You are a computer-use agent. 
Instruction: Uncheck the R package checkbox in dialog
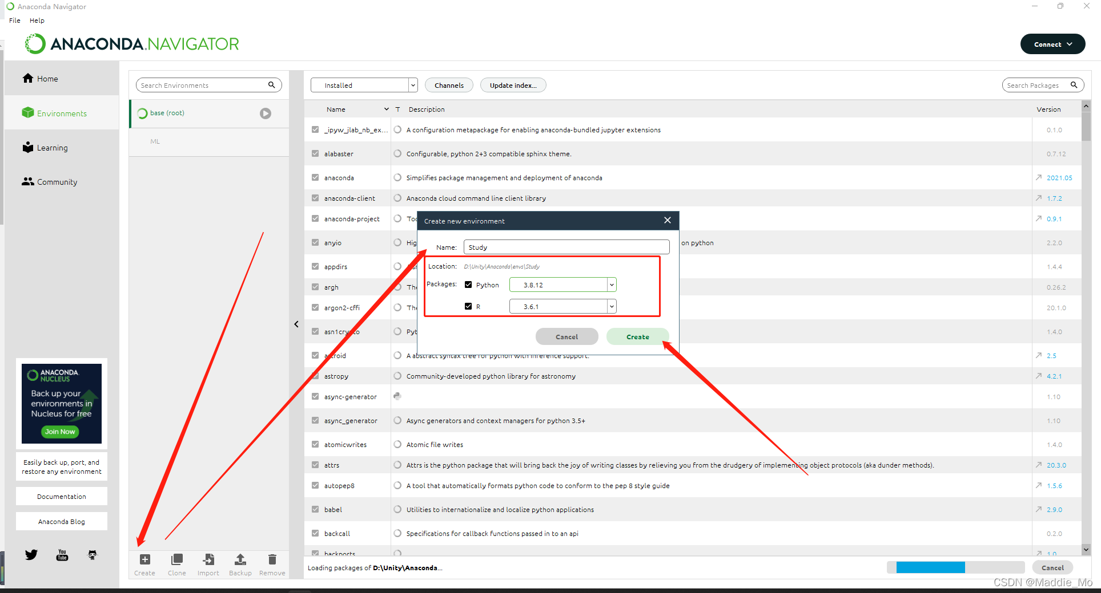[468, 306]
